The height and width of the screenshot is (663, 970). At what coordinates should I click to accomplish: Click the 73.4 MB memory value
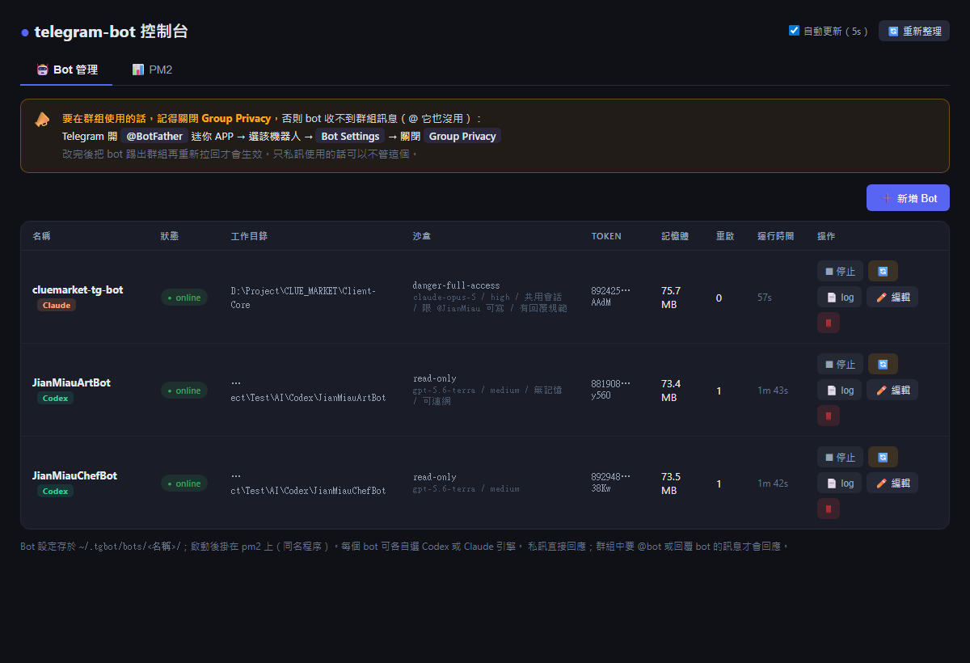tap(671, 391)
